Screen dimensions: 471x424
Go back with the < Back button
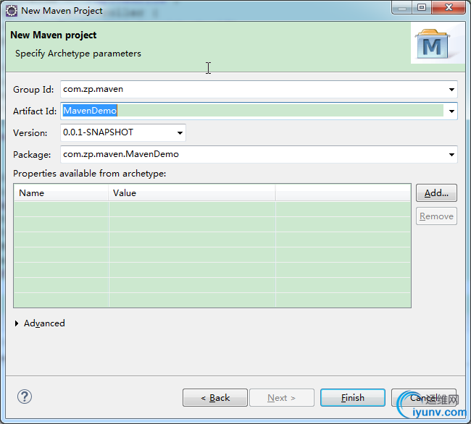pyautogui.click(x=215, y=398)
